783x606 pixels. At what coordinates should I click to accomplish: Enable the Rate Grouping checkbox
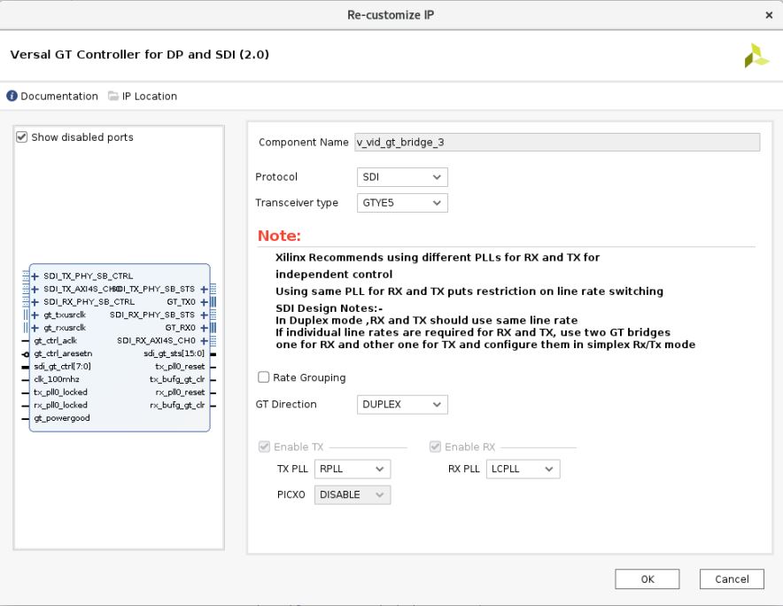pyautogui.click(x=264, y=377)
